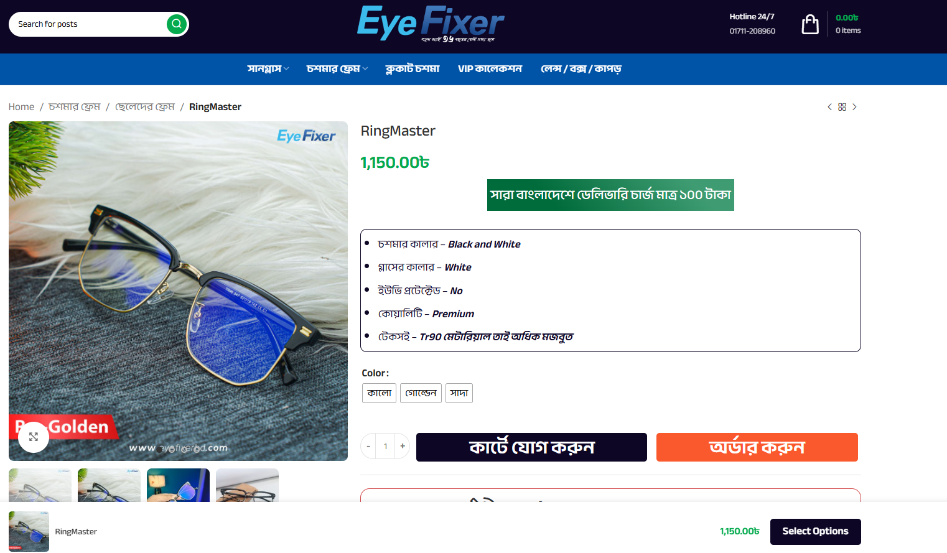The width and height of the screenshot is (947, 553).
Task: Select the সাদা color option
Action: point(459,393)
